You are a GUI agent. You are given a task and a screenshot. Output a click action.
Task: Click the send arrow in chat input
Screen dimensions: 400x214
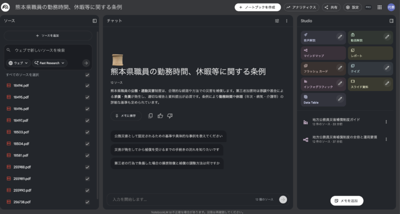pyautogui.click(x=283, y=199)
